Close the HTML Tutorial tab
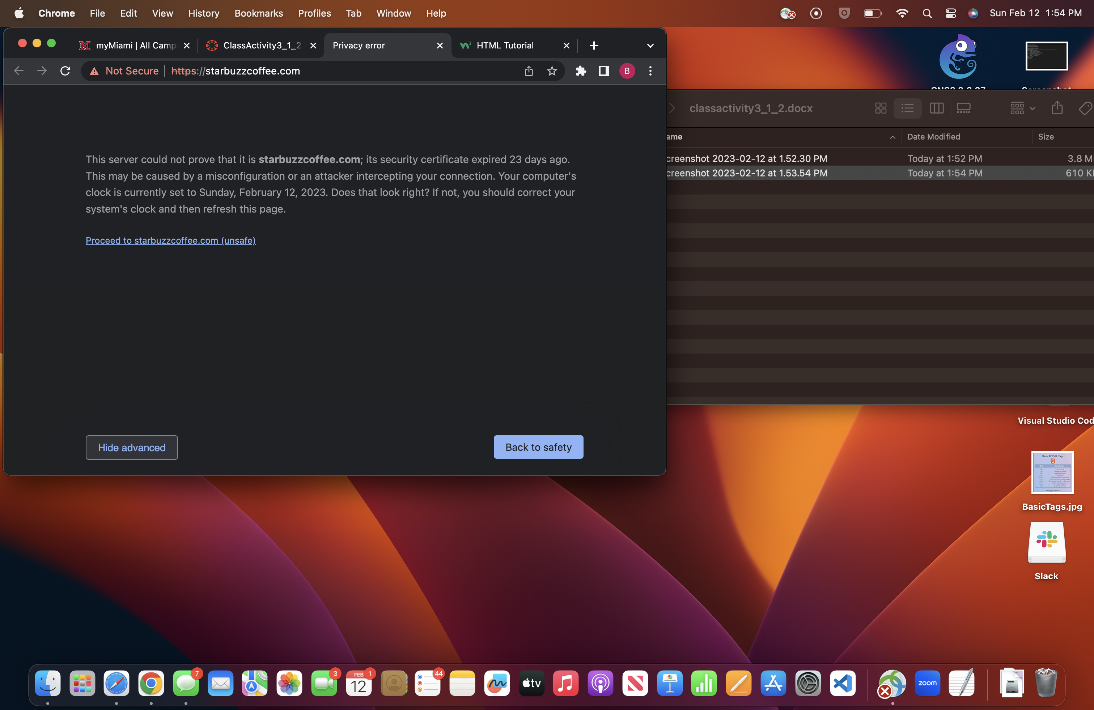Viewport: 1094px width, 710px height. click(x=566, y=46)
